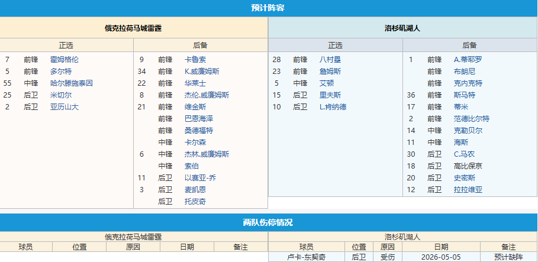Click the name 高比保京
The height and width of the screenshot is (262, 538).
(x=468, y=166)
